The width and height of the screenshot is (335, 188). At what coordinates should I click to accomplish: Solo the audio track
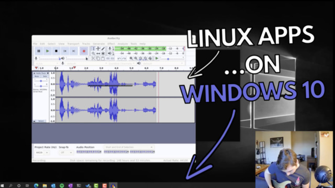45,76
